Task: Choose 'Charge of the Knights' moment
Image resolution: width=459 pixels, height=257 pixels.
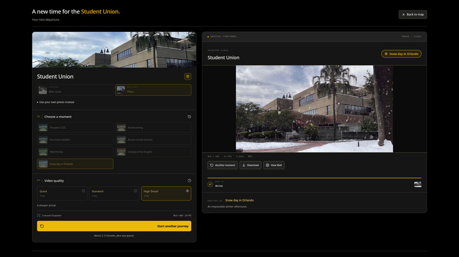Action: point(153,151)
